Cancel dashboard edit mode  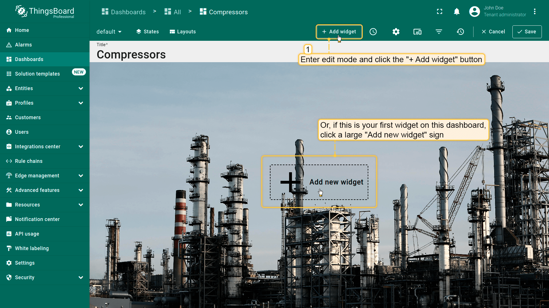coord(493,32)
